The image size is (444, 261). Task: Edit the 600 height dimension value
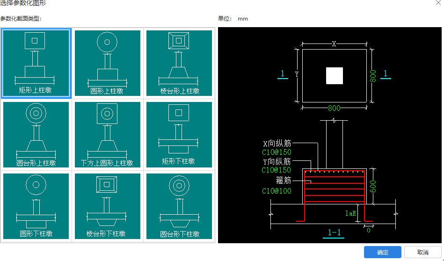tap(373, 186)
